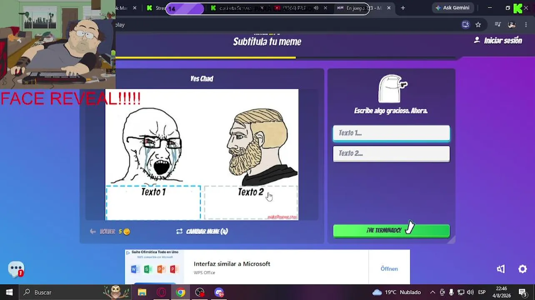
Task: Submit with the ¡He terminado! button
Action: tap(391, 230)
